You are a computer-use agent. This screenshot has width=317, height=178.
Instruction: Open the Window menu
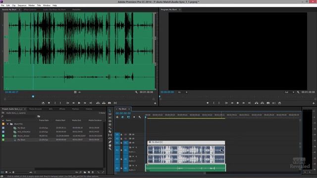47,5
